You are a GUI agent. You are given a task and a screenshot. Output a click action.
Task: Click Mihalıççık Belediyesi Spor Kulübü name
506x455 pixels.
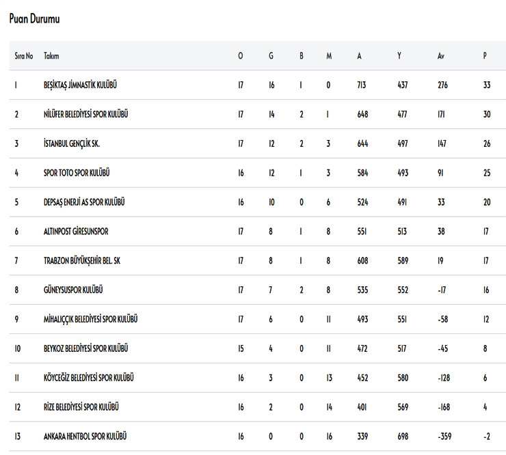[x=91, y=320]
